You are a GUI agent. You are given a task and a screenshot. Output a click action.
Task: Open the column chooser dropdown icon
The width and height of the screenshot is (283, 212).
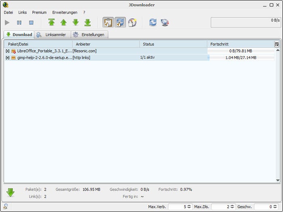tap(277, 44)
